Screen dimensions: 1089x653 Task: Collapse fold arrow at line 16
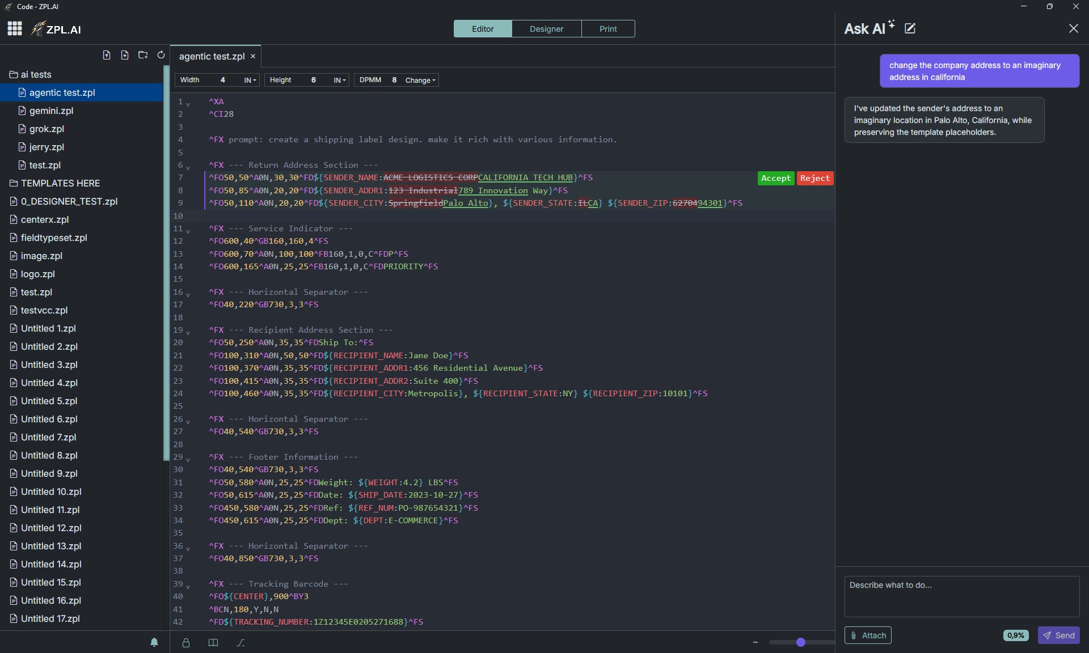tap(188, 294)
